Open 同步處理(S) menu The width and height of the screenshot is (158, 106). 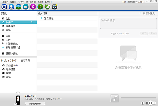(31, 2)
